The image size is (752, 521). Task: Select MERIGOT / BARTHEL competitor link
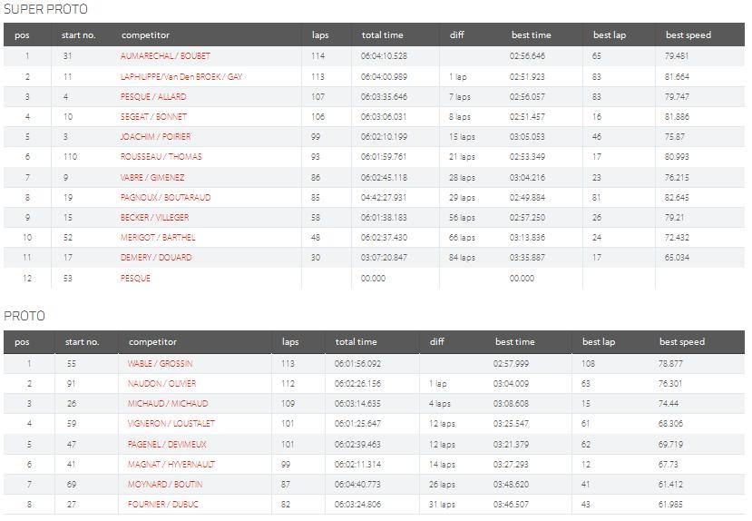click(x=158, y=238)
